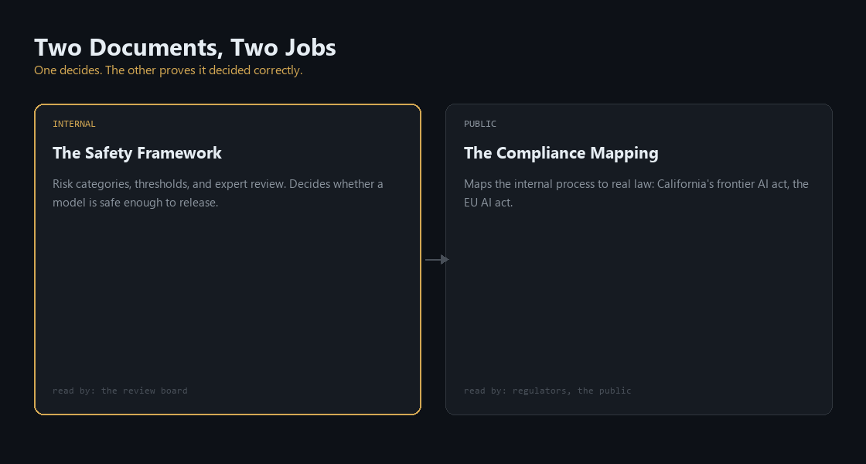Select the Compliance Mapping card
This screenshot has width=866, height=464.
639,259
